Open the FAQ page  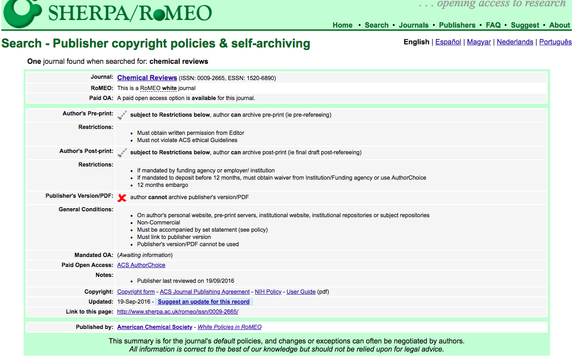[493, 25]
